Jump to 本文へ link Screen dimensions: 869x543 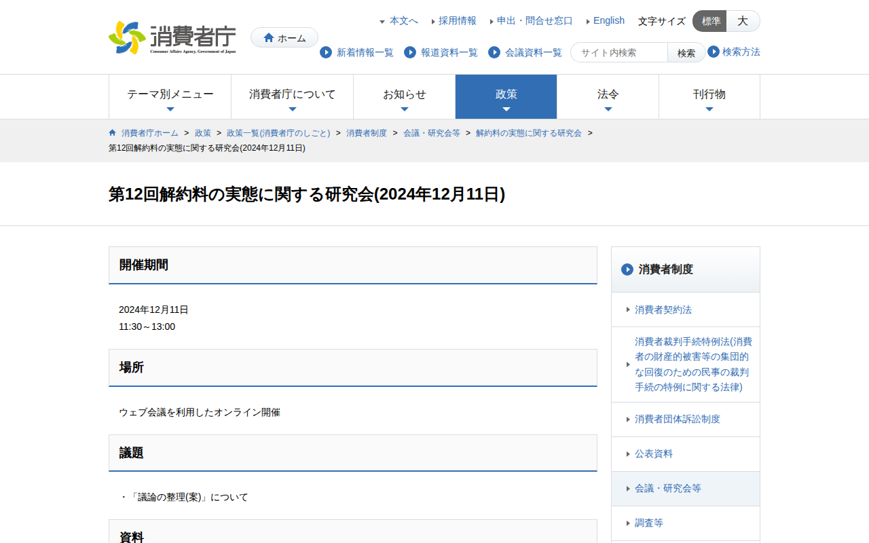pyautogui.click(x=404, y=21)
